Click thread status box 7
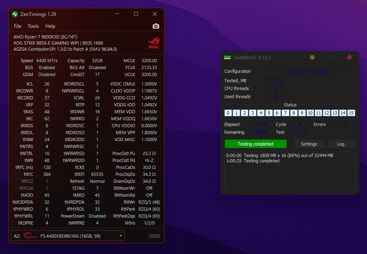The width and height of the screenshot is (367, 254). coord(285,113)
